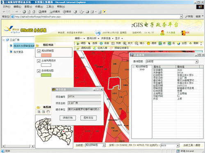205x153 pixels.
Task: Uncheck the 规划预审图 layer checkbox
Action: click(x=39, y=51)
